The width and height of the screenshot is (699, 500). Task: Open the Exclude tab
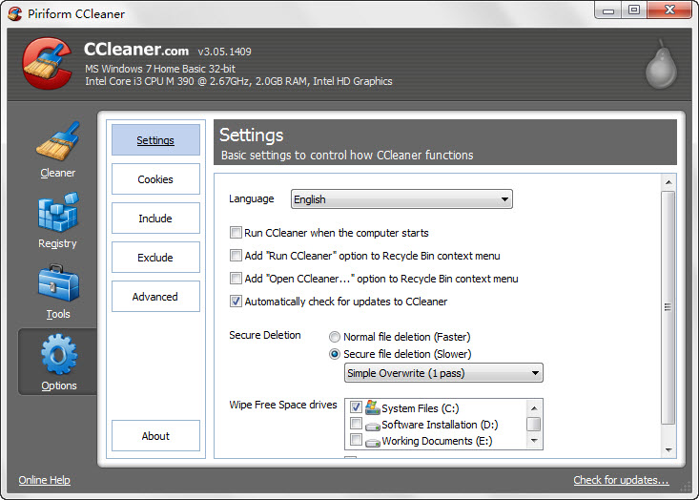tap(155, 258)
